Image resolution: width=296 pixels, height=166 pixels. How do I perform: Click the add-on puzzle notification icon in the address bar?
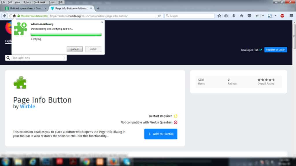[x=14, y=16]
